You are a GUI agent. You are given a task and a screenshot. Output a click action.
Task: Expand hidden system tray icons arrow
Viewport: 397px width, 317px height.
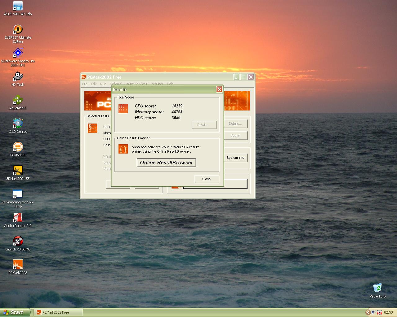(368, 312)
